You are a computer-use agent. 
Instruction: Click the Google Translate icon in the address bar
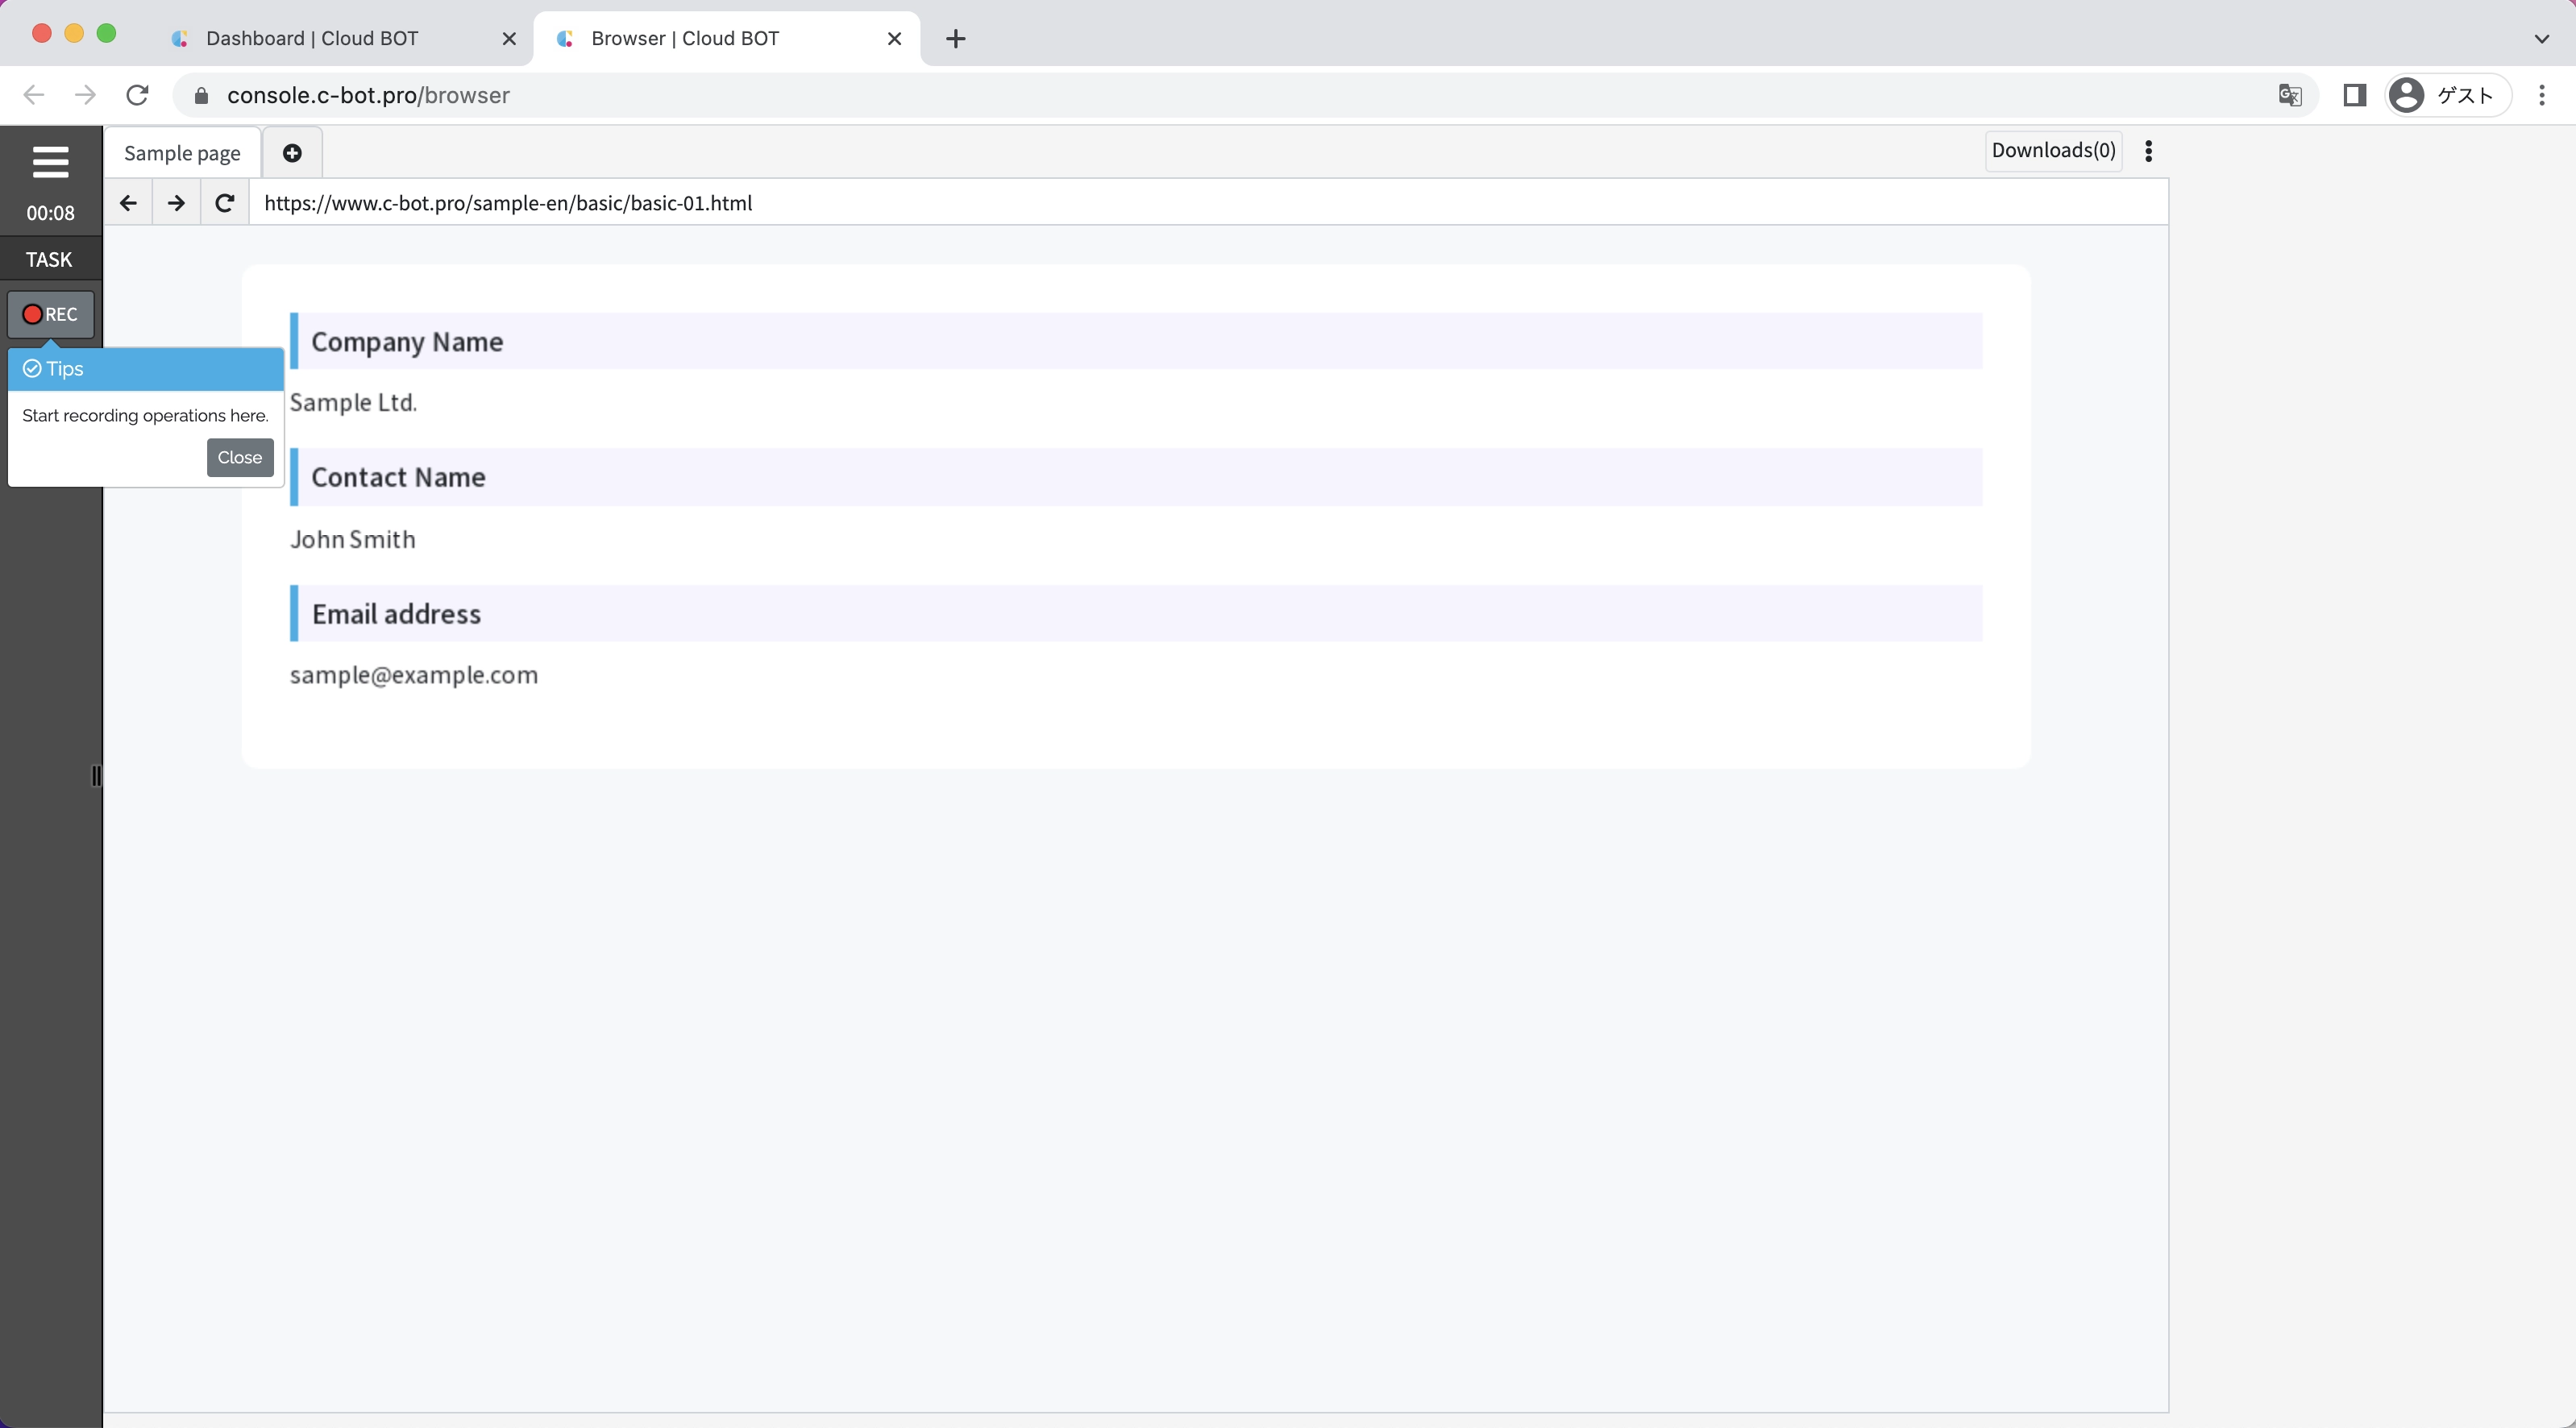click(2289, 95)
